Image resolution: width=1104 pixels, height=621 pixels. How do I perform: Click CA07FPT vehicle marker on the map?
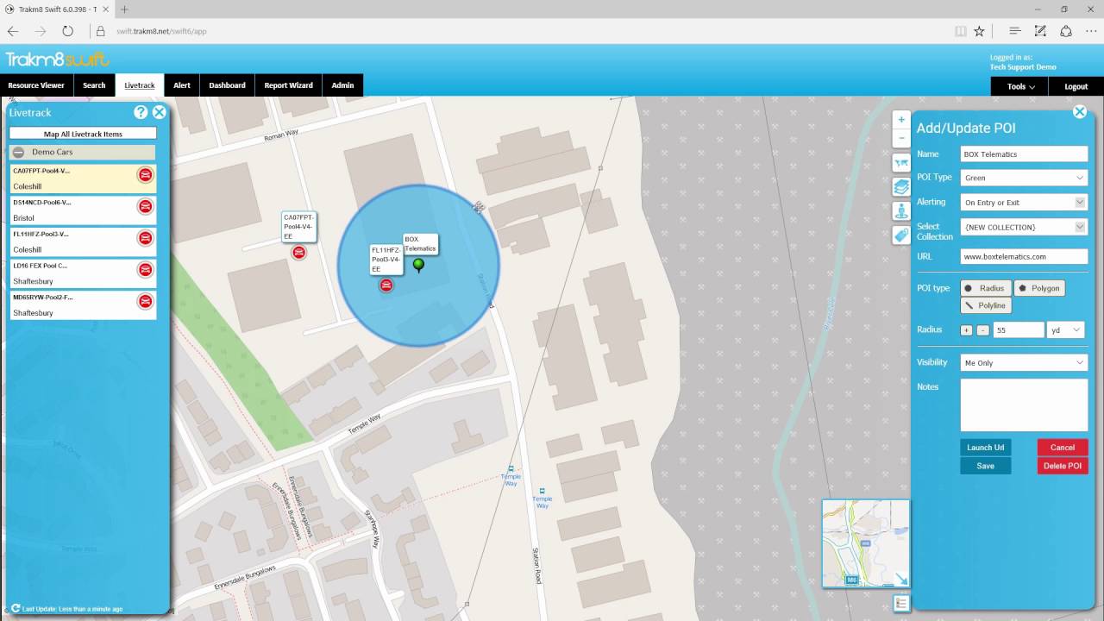pos(298,253)
